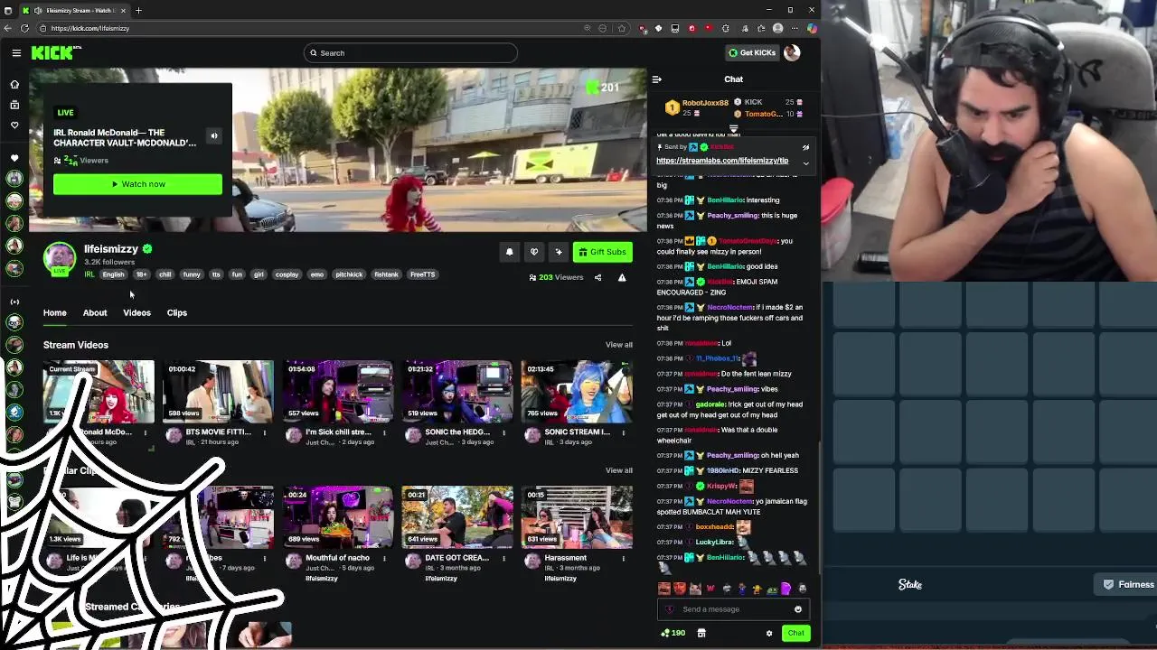1157x650 pixels.
Task: Open the chat shop storefront icon
Action: (701, 634)
